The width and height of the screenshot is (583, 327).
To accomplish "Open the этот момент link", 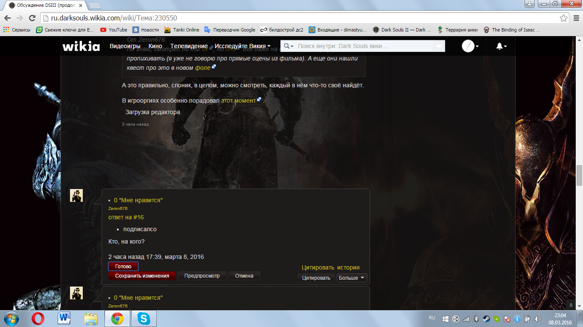I will [x=238, y=100].
